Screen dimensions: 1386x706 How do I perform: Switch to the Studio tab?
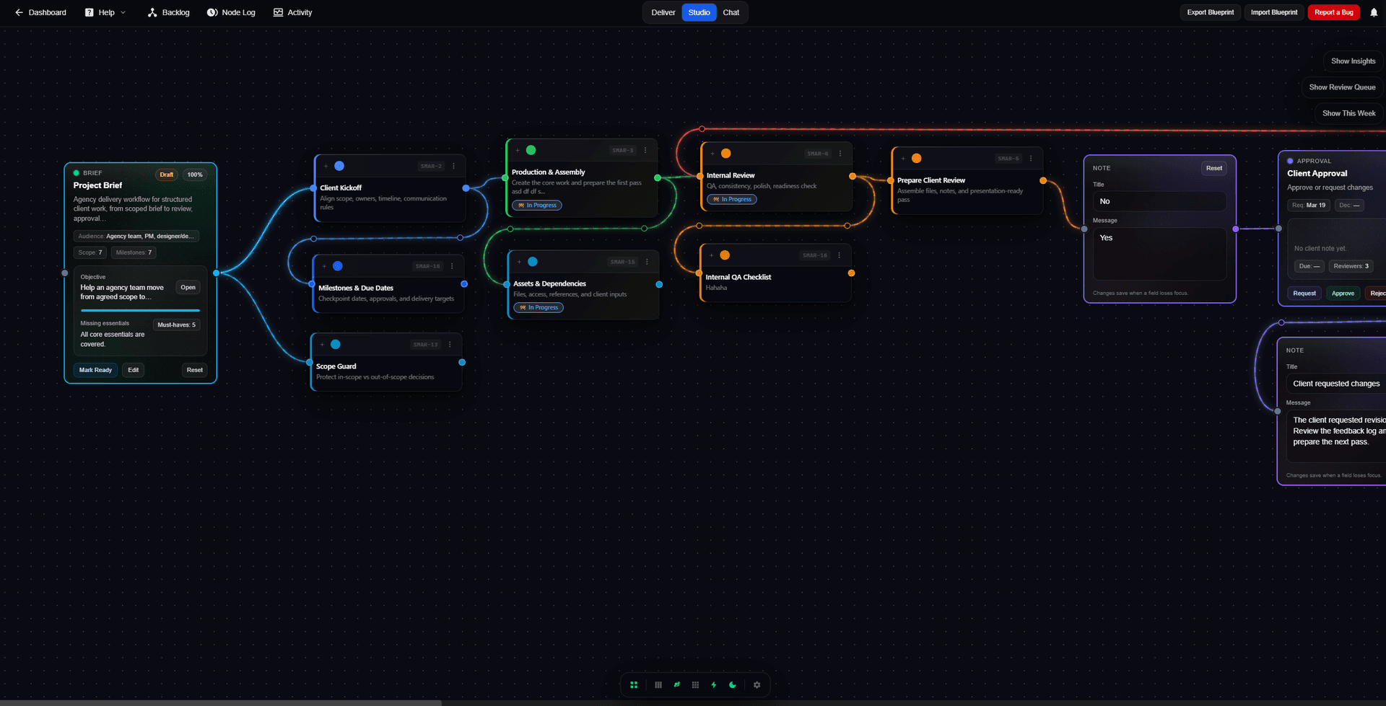(x=699, y=12)
